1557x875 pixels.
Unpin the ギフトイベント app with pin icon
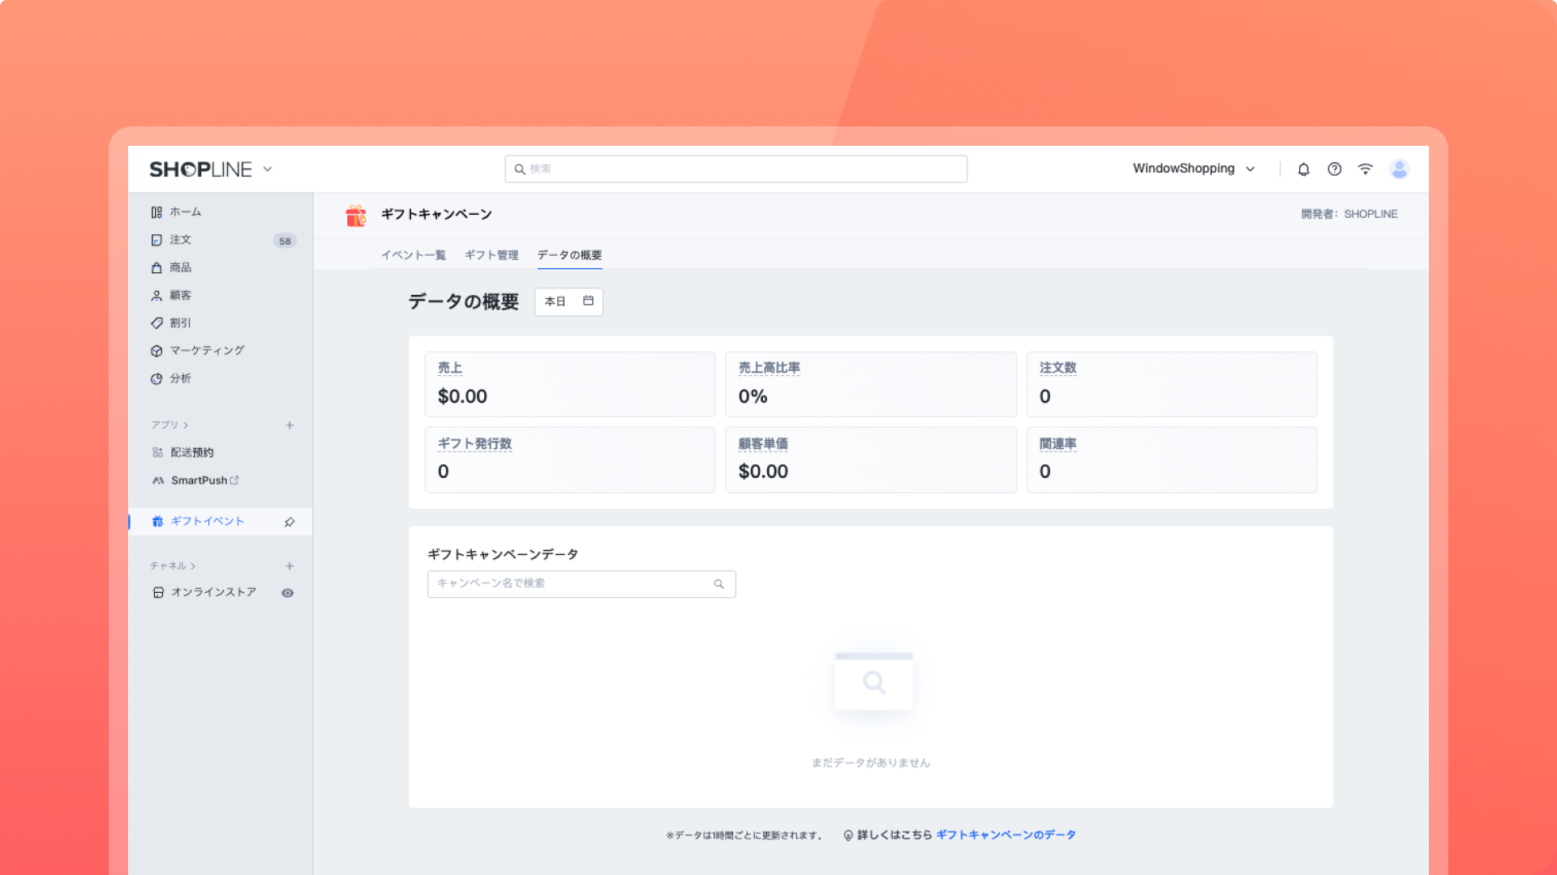[290, 523]
